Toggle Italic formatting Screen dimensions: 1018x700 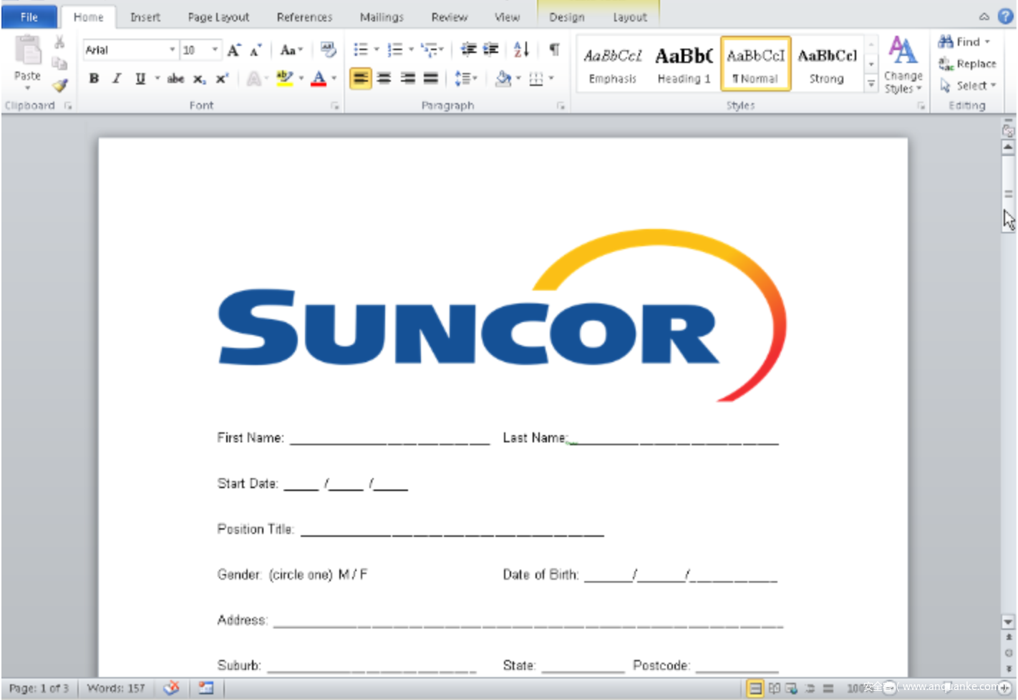tap(117, 79)
